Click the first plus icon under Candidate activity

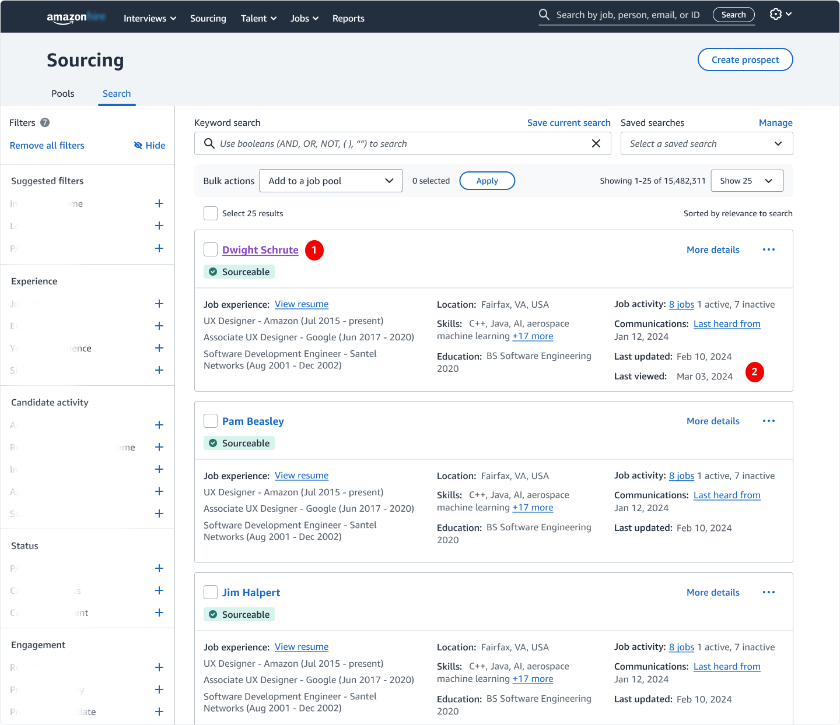coord(159,425)
